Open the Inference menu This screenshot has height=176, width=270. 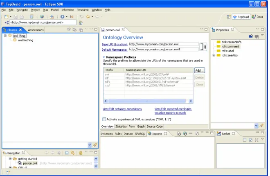pyautogui.click(x=67, y=10)
